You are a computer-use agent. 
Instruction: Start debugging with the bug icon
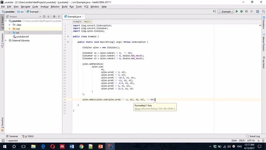pyautogui.click(x=241, y=11)
